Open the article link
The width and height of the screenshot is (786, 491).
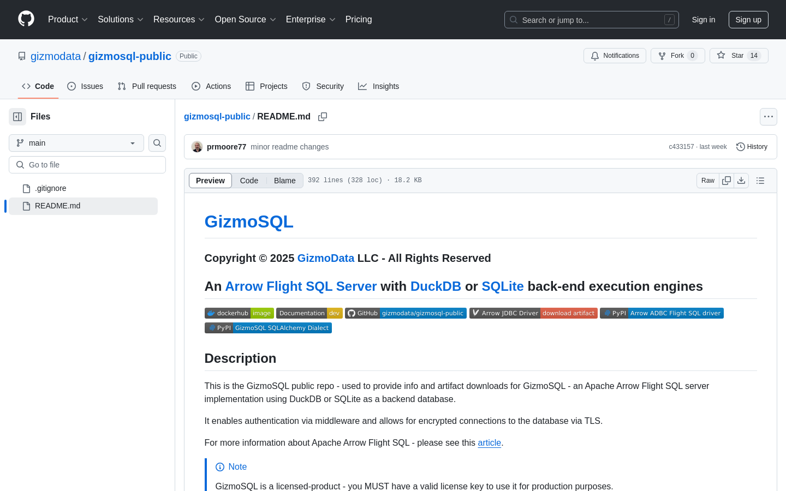490,443
